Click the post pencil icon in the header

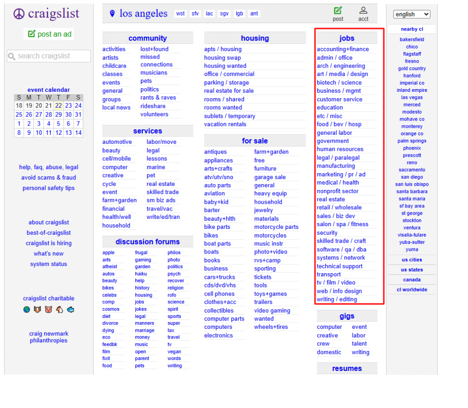coord(338,11)
